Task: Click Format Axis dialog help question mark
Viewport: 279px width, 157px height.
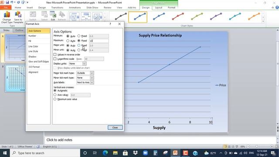Action: point(110,24)
